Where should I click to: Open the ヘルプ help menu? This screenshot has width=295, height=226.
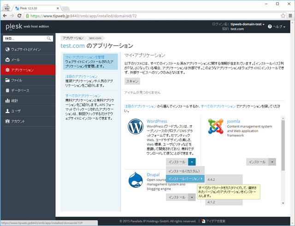pos(279,27)
